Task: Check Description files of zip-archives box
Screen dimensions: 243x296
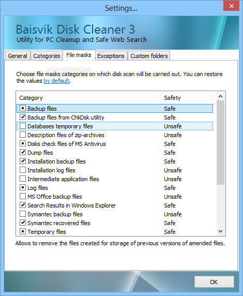Action: click(x=23, y=135)
